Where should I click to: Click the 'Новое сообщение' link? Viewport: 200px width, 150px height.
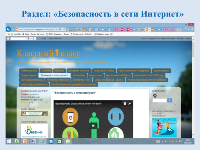168,38
